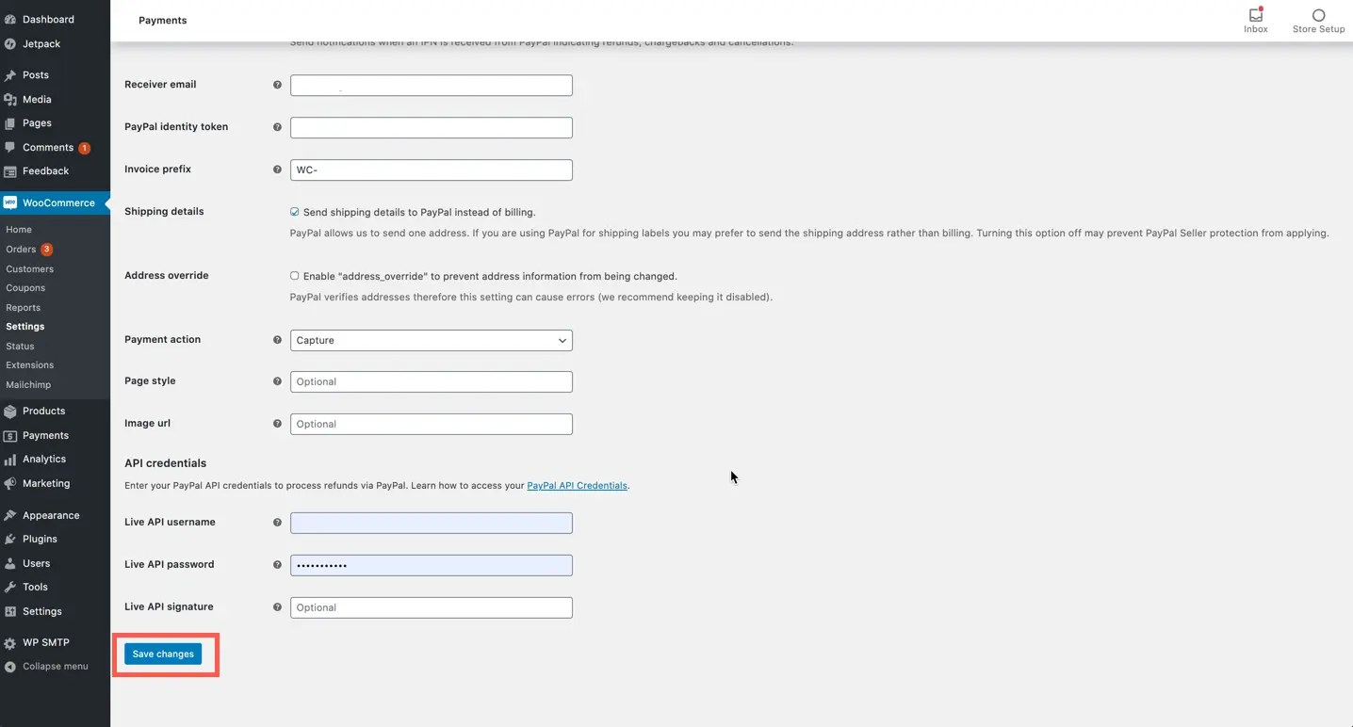Image resolution: width=1353 pixels, height=727 pixels.
Task: Open WooCommerce Coupons submenu item
Action: point(25,288)
